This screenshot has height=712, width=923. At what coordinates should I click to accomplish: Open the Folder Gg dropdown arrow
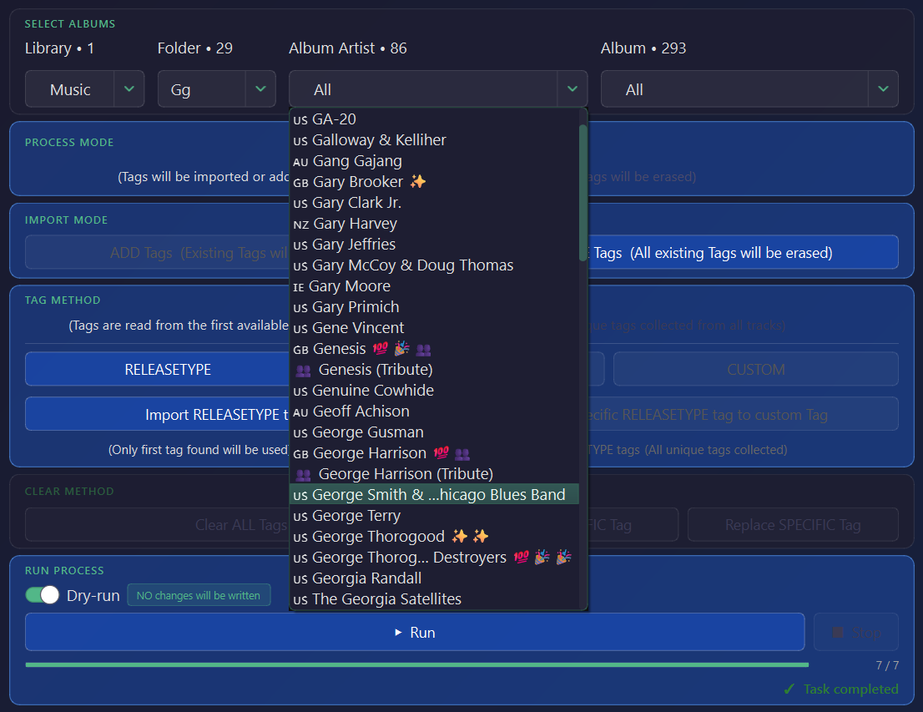(260, 89)
